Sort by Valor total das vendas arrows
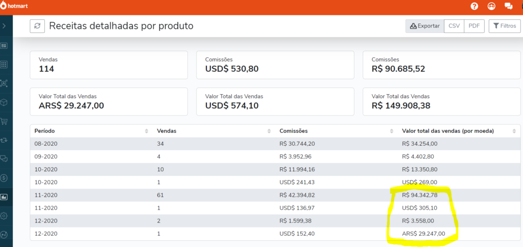Viewport: 523px width, 247px height. tap(514, 131)
